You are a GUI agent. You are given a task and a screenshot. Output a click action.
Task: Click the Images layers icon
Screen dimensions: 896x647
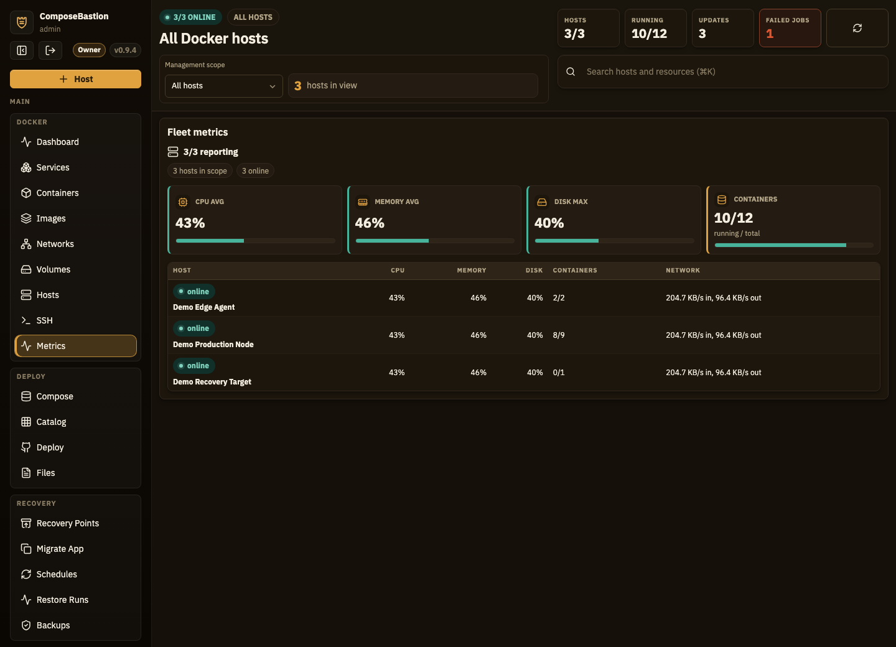[x=26, y=218]
